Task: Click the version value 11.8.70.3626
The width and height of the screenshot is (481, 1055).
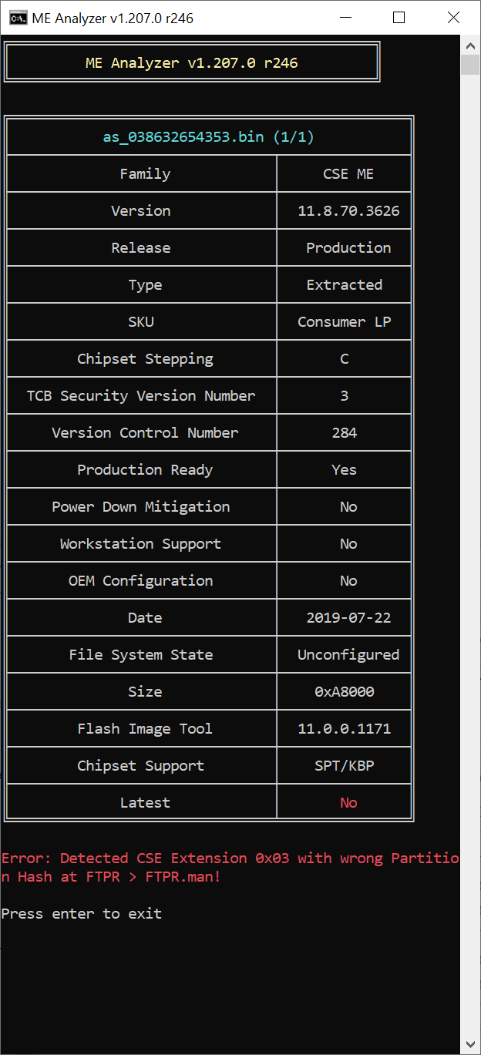Action: pos(348,211)
